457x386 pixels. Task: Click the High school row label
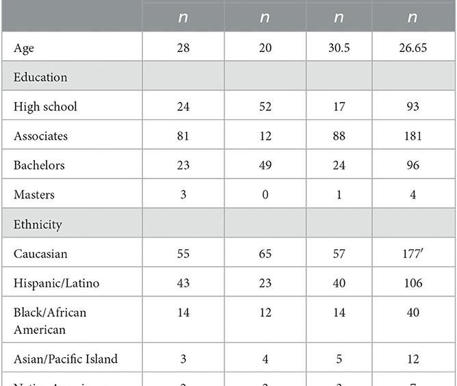click(45, 107)
